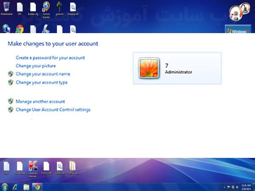Open the Garmin Express desktop shortcut
255x191 pixels.
46,7
